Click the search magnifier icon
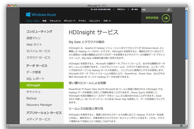194x129 pixels. (169, 10)
